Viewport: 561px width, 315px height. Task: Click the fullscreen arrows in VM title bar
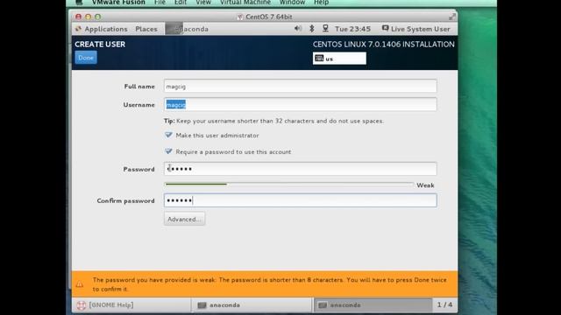click(x=452, y=17)
